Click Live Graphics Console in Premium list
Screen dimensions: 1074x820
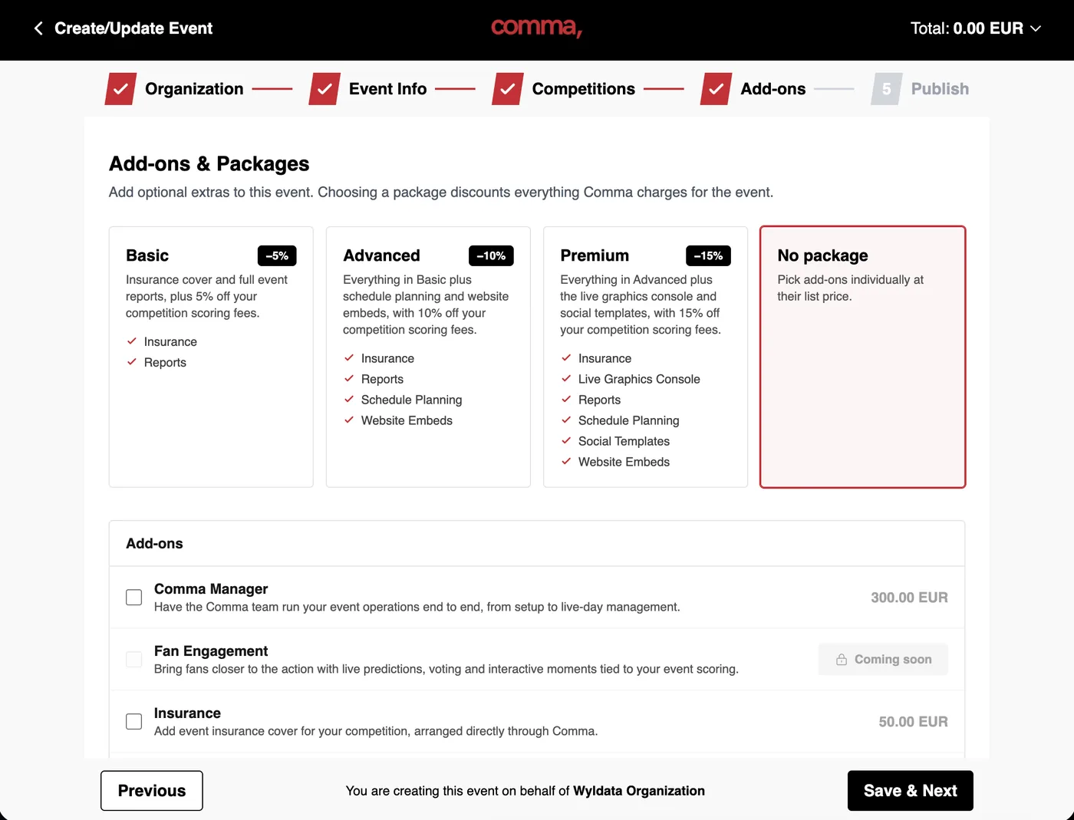tap(639, 379)
